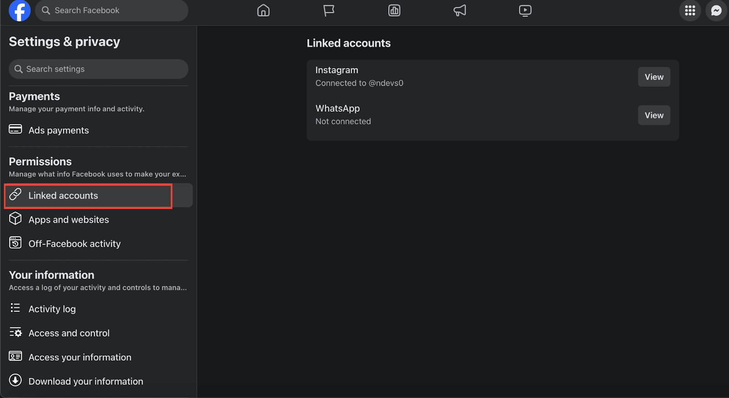This screenshot has height=398, width=729.
Task: View the Instagram linked account
Action: [x=654, y=77]
